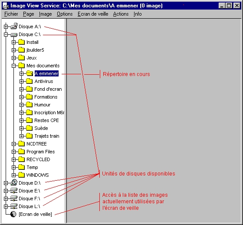The height and width of the screenshot is (225, 243).
Task: Click the CD-ROM icon of Disque D:\
Action: pos(14,182)
